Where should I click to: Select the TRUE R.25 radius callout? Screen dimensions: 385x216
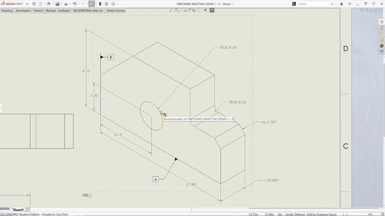coord(238,102)
